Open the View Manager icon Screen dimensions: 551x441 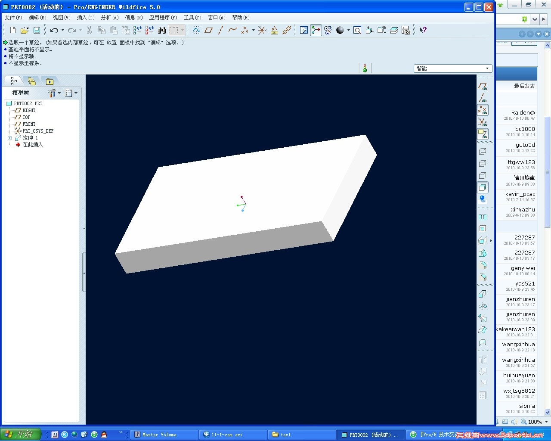tap(406, 30)
